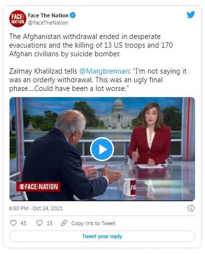205x255 pixels.
Task: Click the @FaceTheNation handle
Action: coord(48,23)
